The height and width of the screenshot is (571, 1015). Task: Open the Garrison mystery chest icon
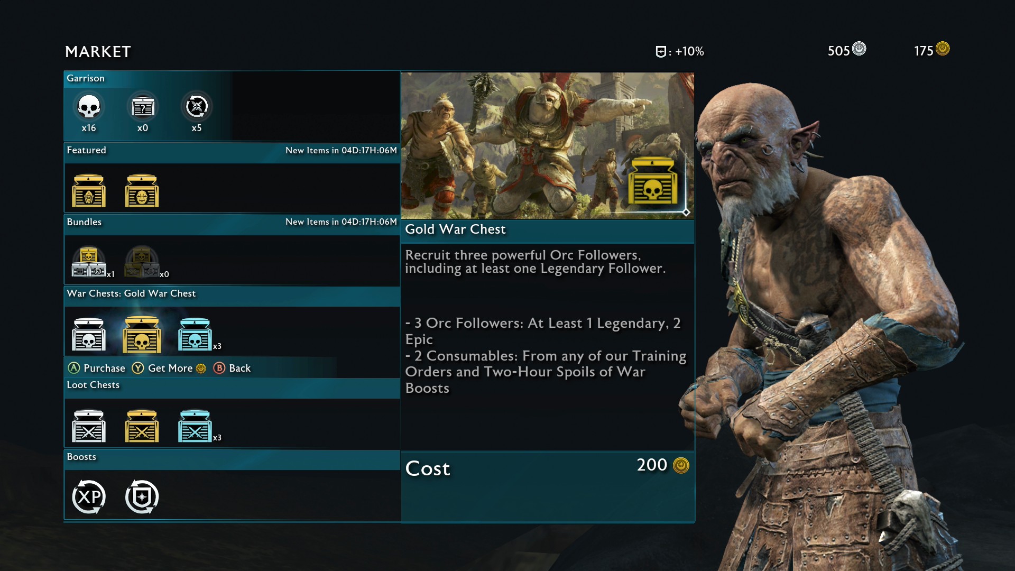coord(143,107)
